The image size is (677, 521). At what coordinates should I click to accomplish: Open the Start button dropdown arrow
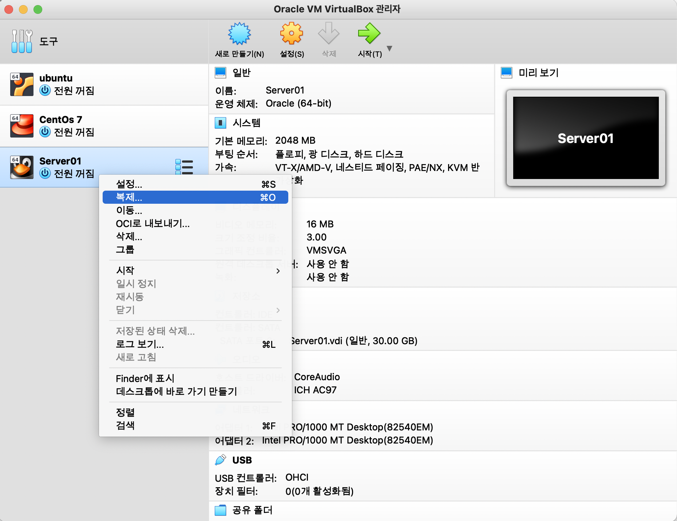(389, 48)
